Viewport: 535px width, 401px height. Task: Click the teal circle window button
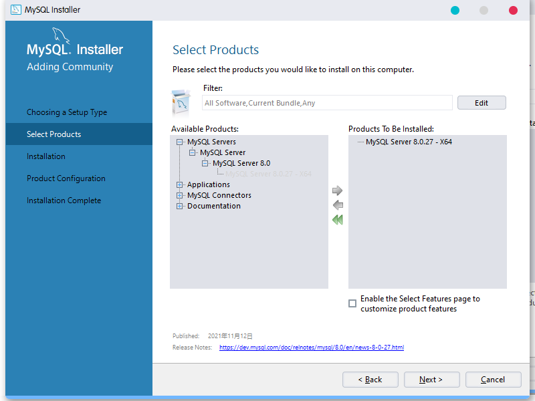(x=455, y=10)
